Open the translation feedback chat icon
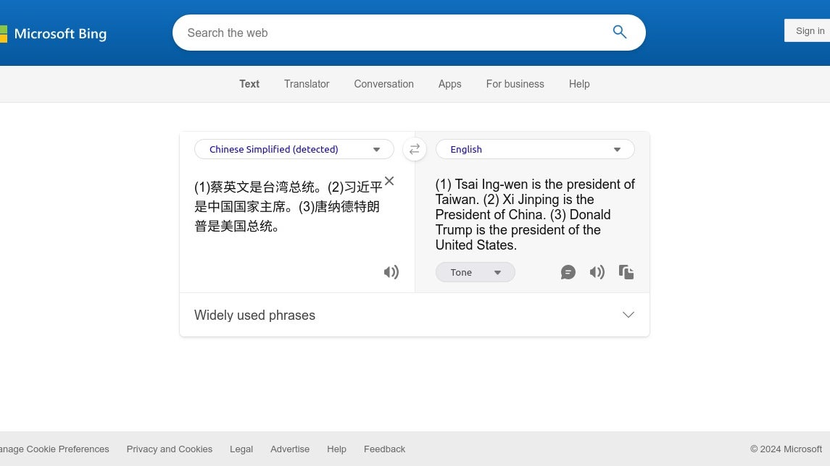 pyautogui.click(x=568, y=272)
